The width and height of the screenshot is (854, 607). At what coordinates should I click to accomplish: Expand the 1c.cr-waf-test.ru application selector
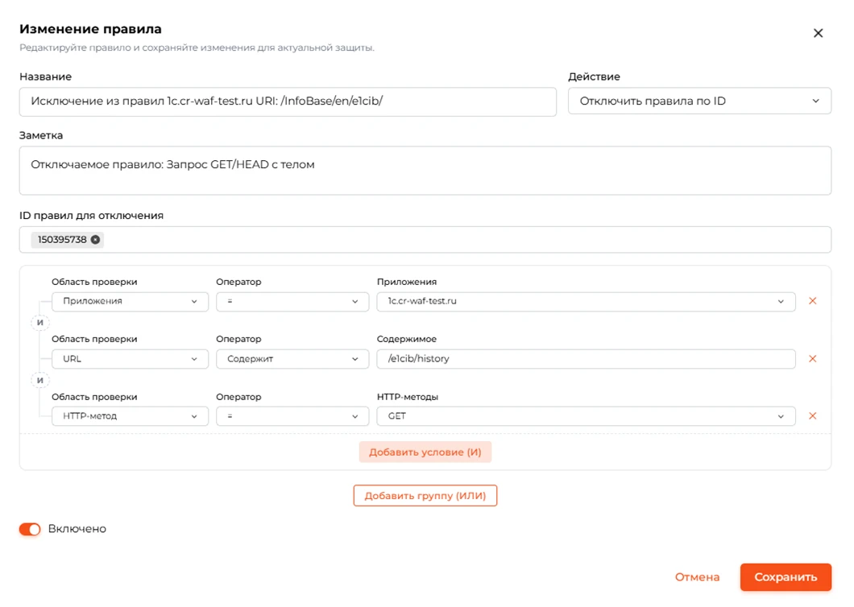(586, 302)
